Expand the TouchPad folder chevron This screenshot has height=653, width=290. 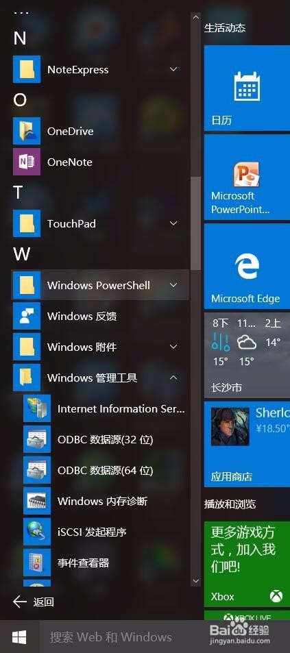[173, 223]
